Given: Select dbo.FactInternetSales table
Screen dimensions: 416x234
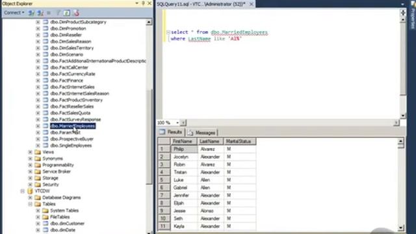Looking at the screenshot, I should [72, 87].
